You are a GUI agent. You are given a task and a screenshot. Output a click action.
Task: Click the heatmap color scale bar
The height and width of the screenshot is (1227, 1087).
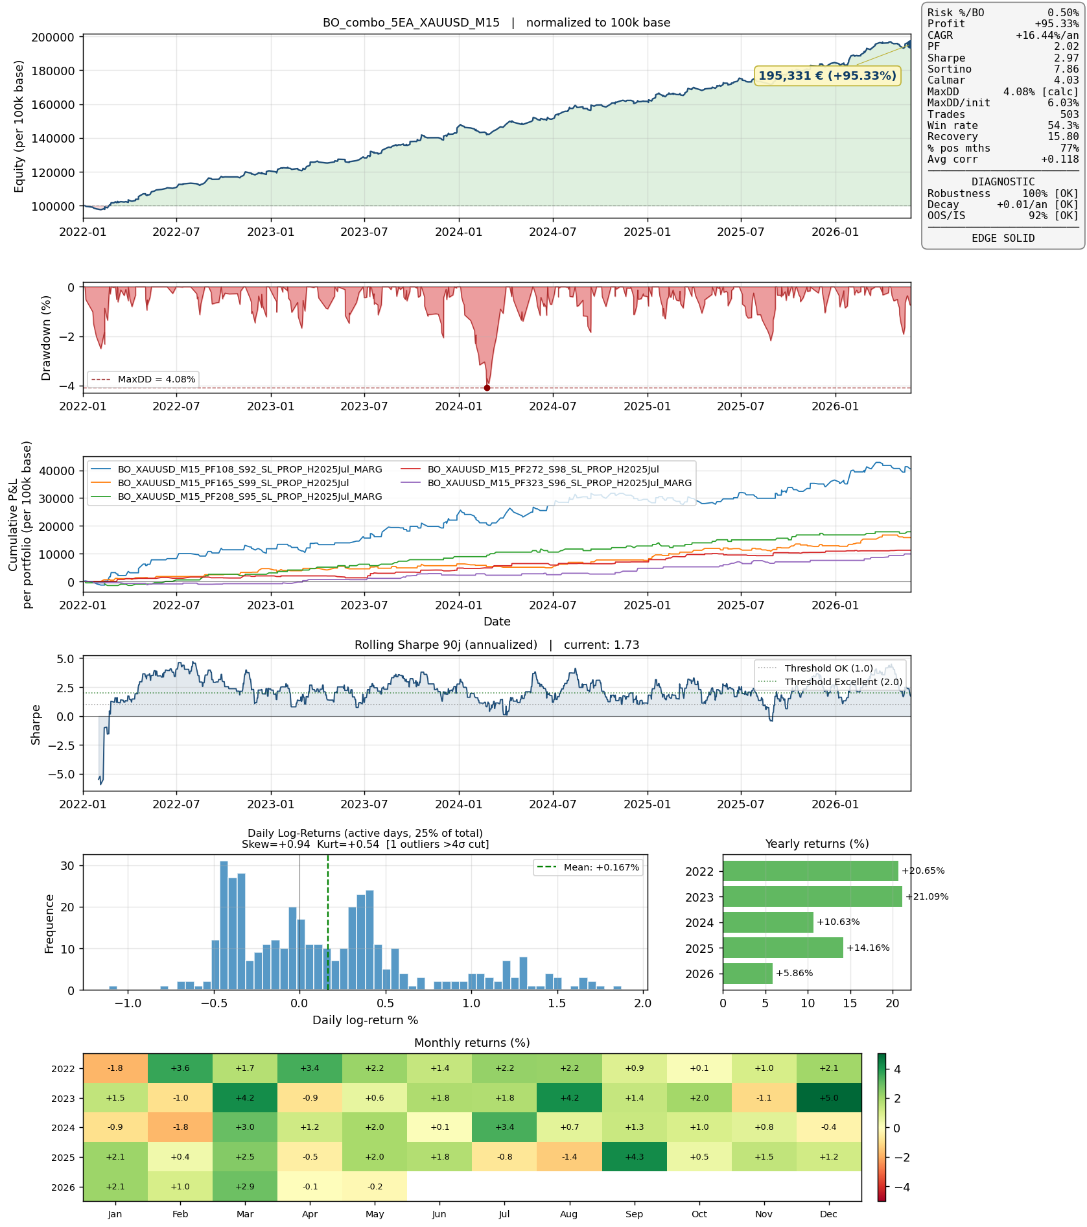882,1127
